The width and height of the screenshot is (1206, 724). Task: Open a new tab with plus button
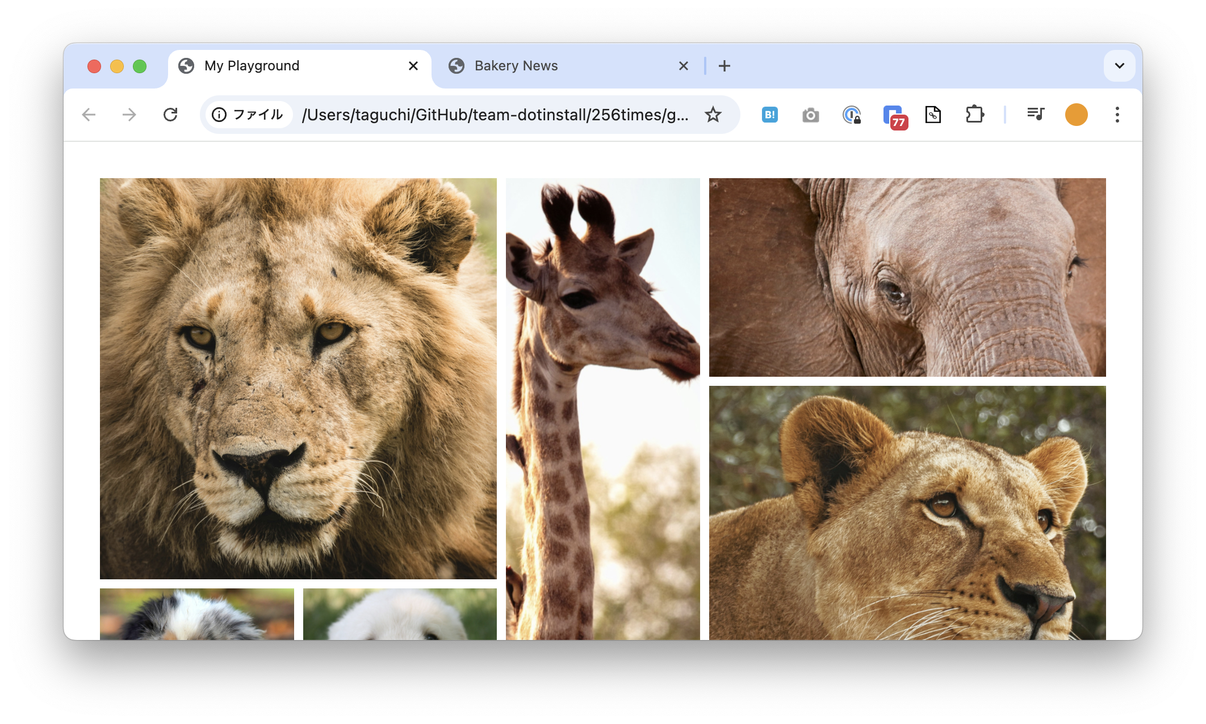724,66
